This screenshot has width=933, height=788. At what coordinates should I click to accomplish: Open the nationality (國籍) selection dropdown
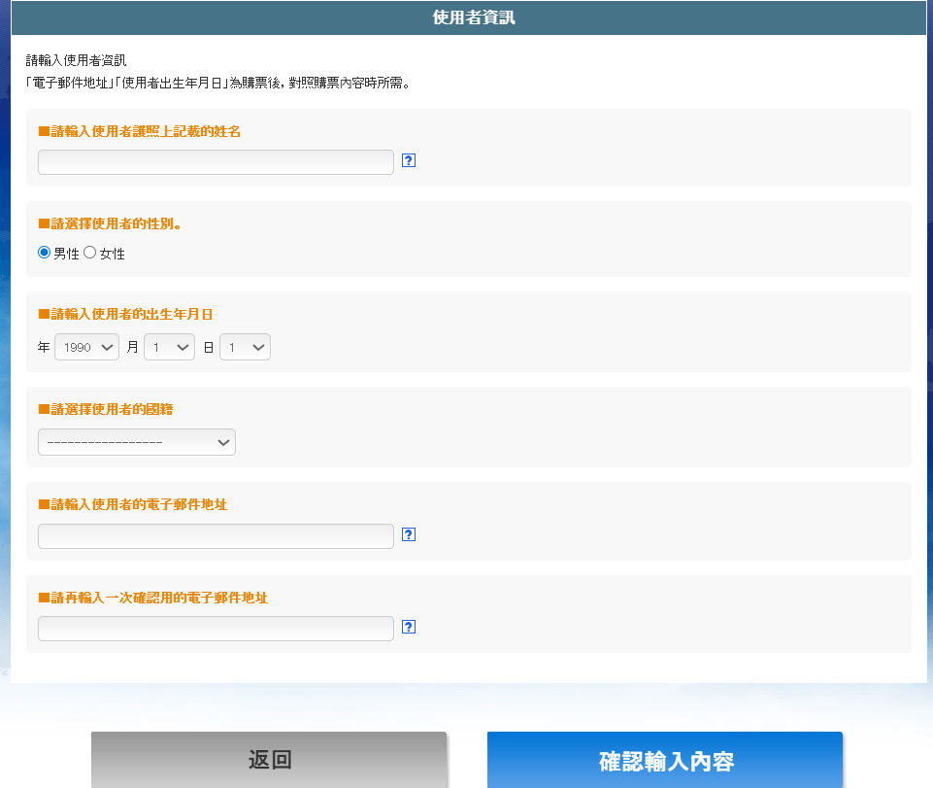[x=137, y=442]
